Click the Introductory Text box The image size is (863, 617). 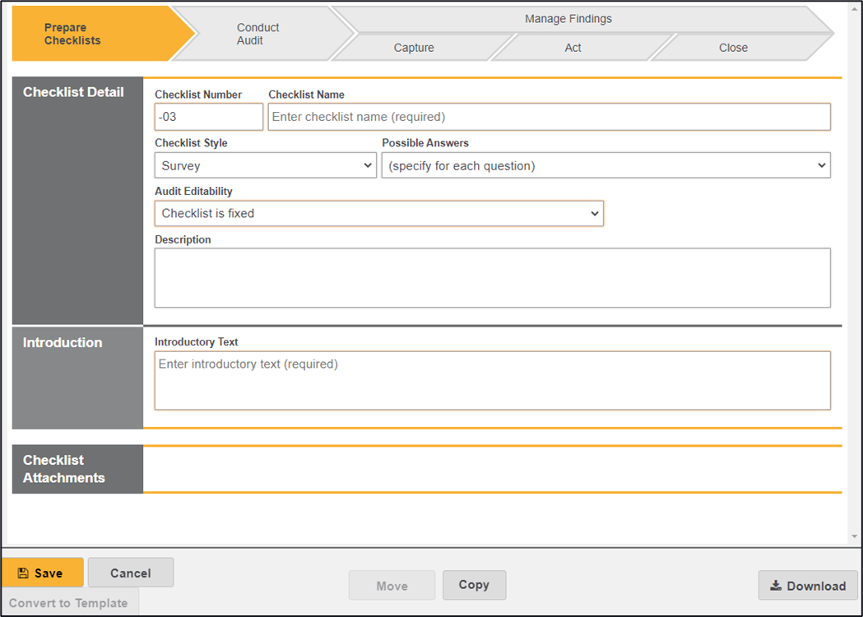(x=492, y=380)
